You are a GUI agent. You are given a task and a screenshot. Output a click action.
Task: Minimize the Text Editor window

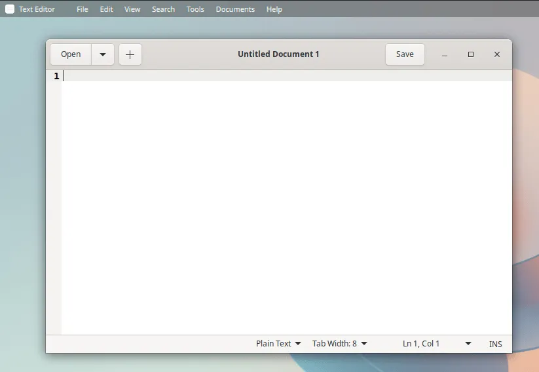pos(445,54)
